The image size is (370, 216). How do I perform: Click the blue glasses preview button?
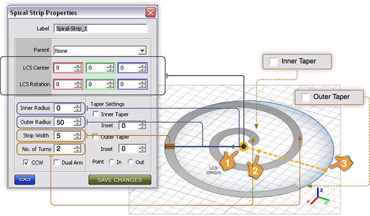pyautogui.click(x=24, y=180)
